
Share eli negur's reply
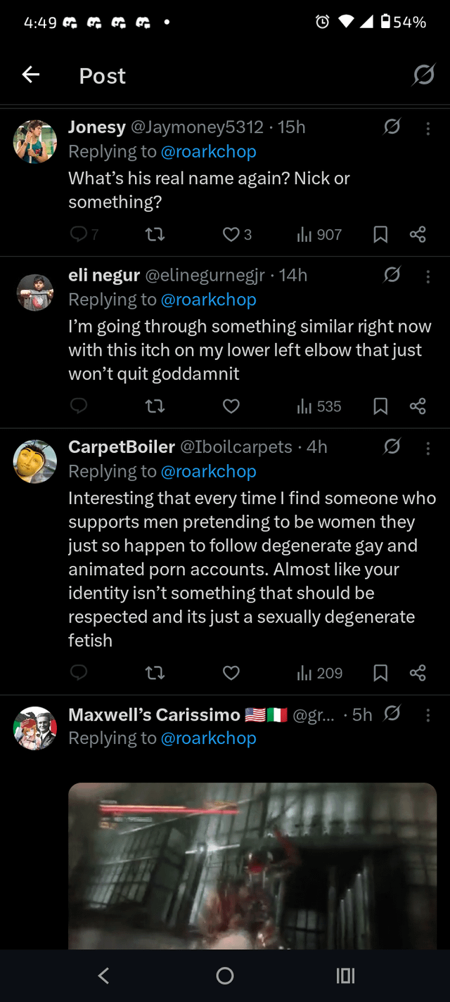[418, 406]
